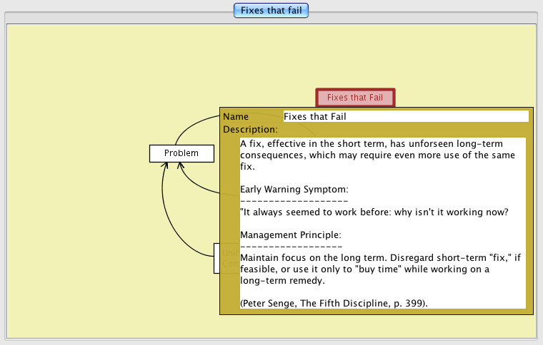Select the partially hidden node behind the panel
The image size is (543, 345).
coord(216,257)
